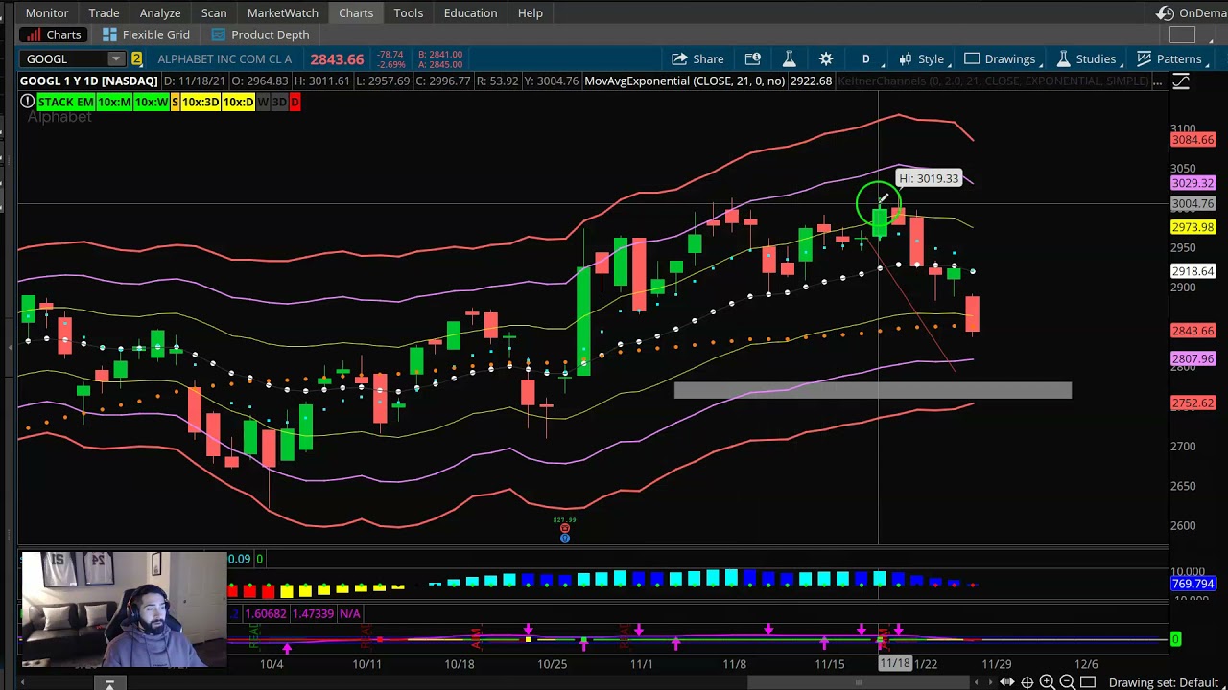Open the Monitor tab
This screenshot has width=1228, height=690.
click(x=46, y=12)
